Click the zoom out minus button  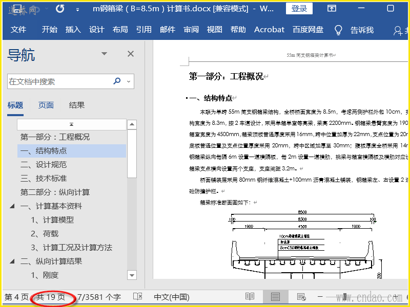coord(320,297)
